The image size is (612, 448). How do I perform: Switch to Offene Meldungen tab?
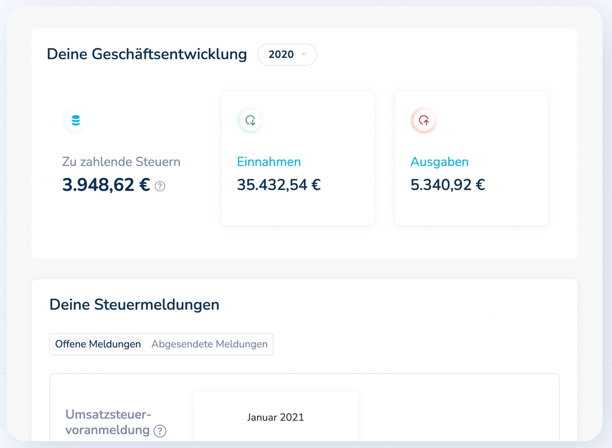click(98, 344)
